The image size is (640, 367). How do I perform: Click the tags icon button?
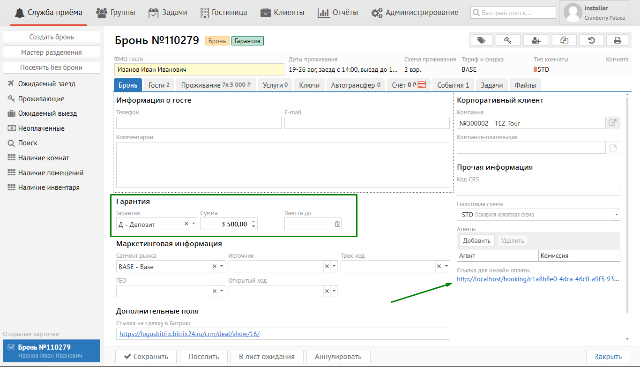pyautogui.click(x=481, y=40)
